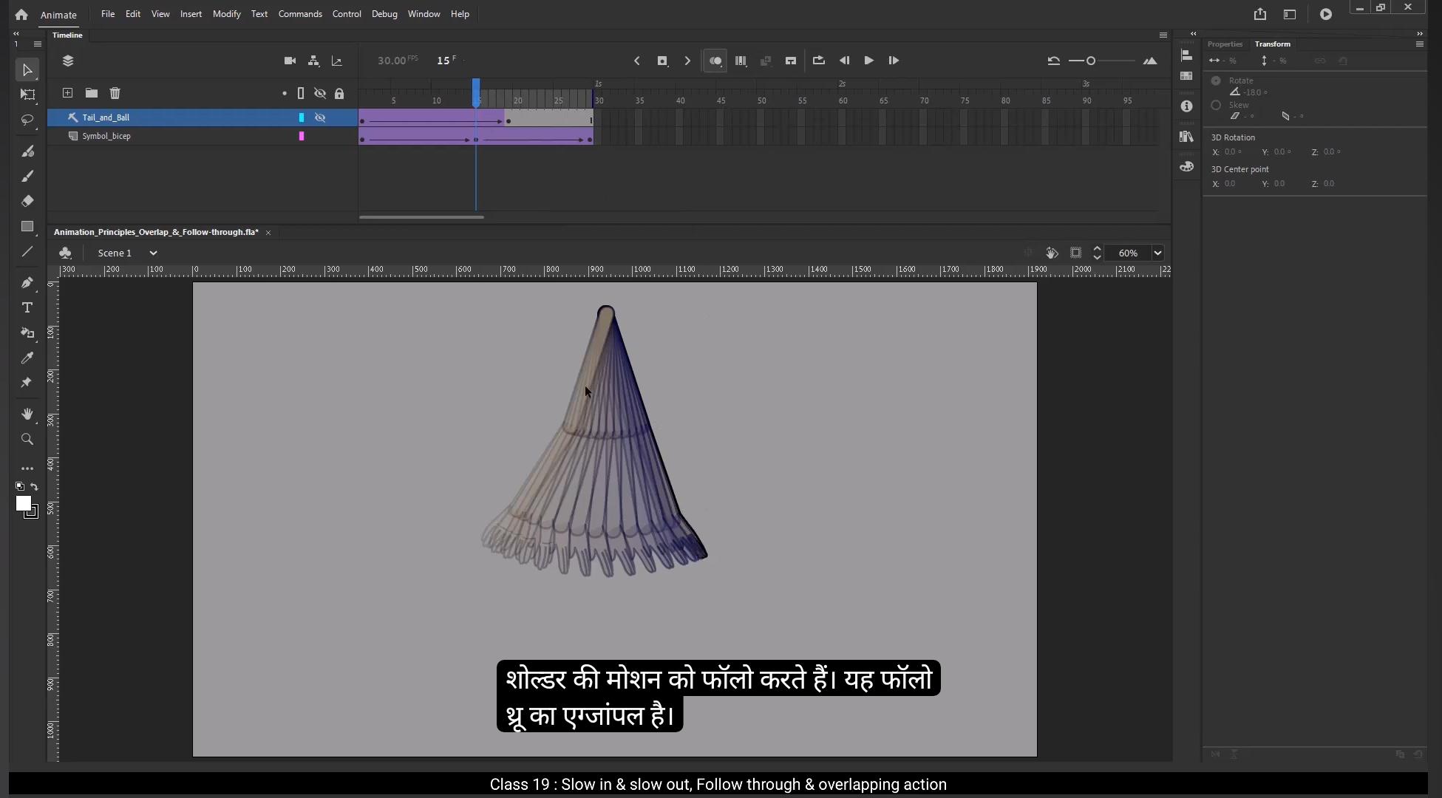Click the white fill color swatch
Viewport: 1442px width, 798px height.
[24, 503]
